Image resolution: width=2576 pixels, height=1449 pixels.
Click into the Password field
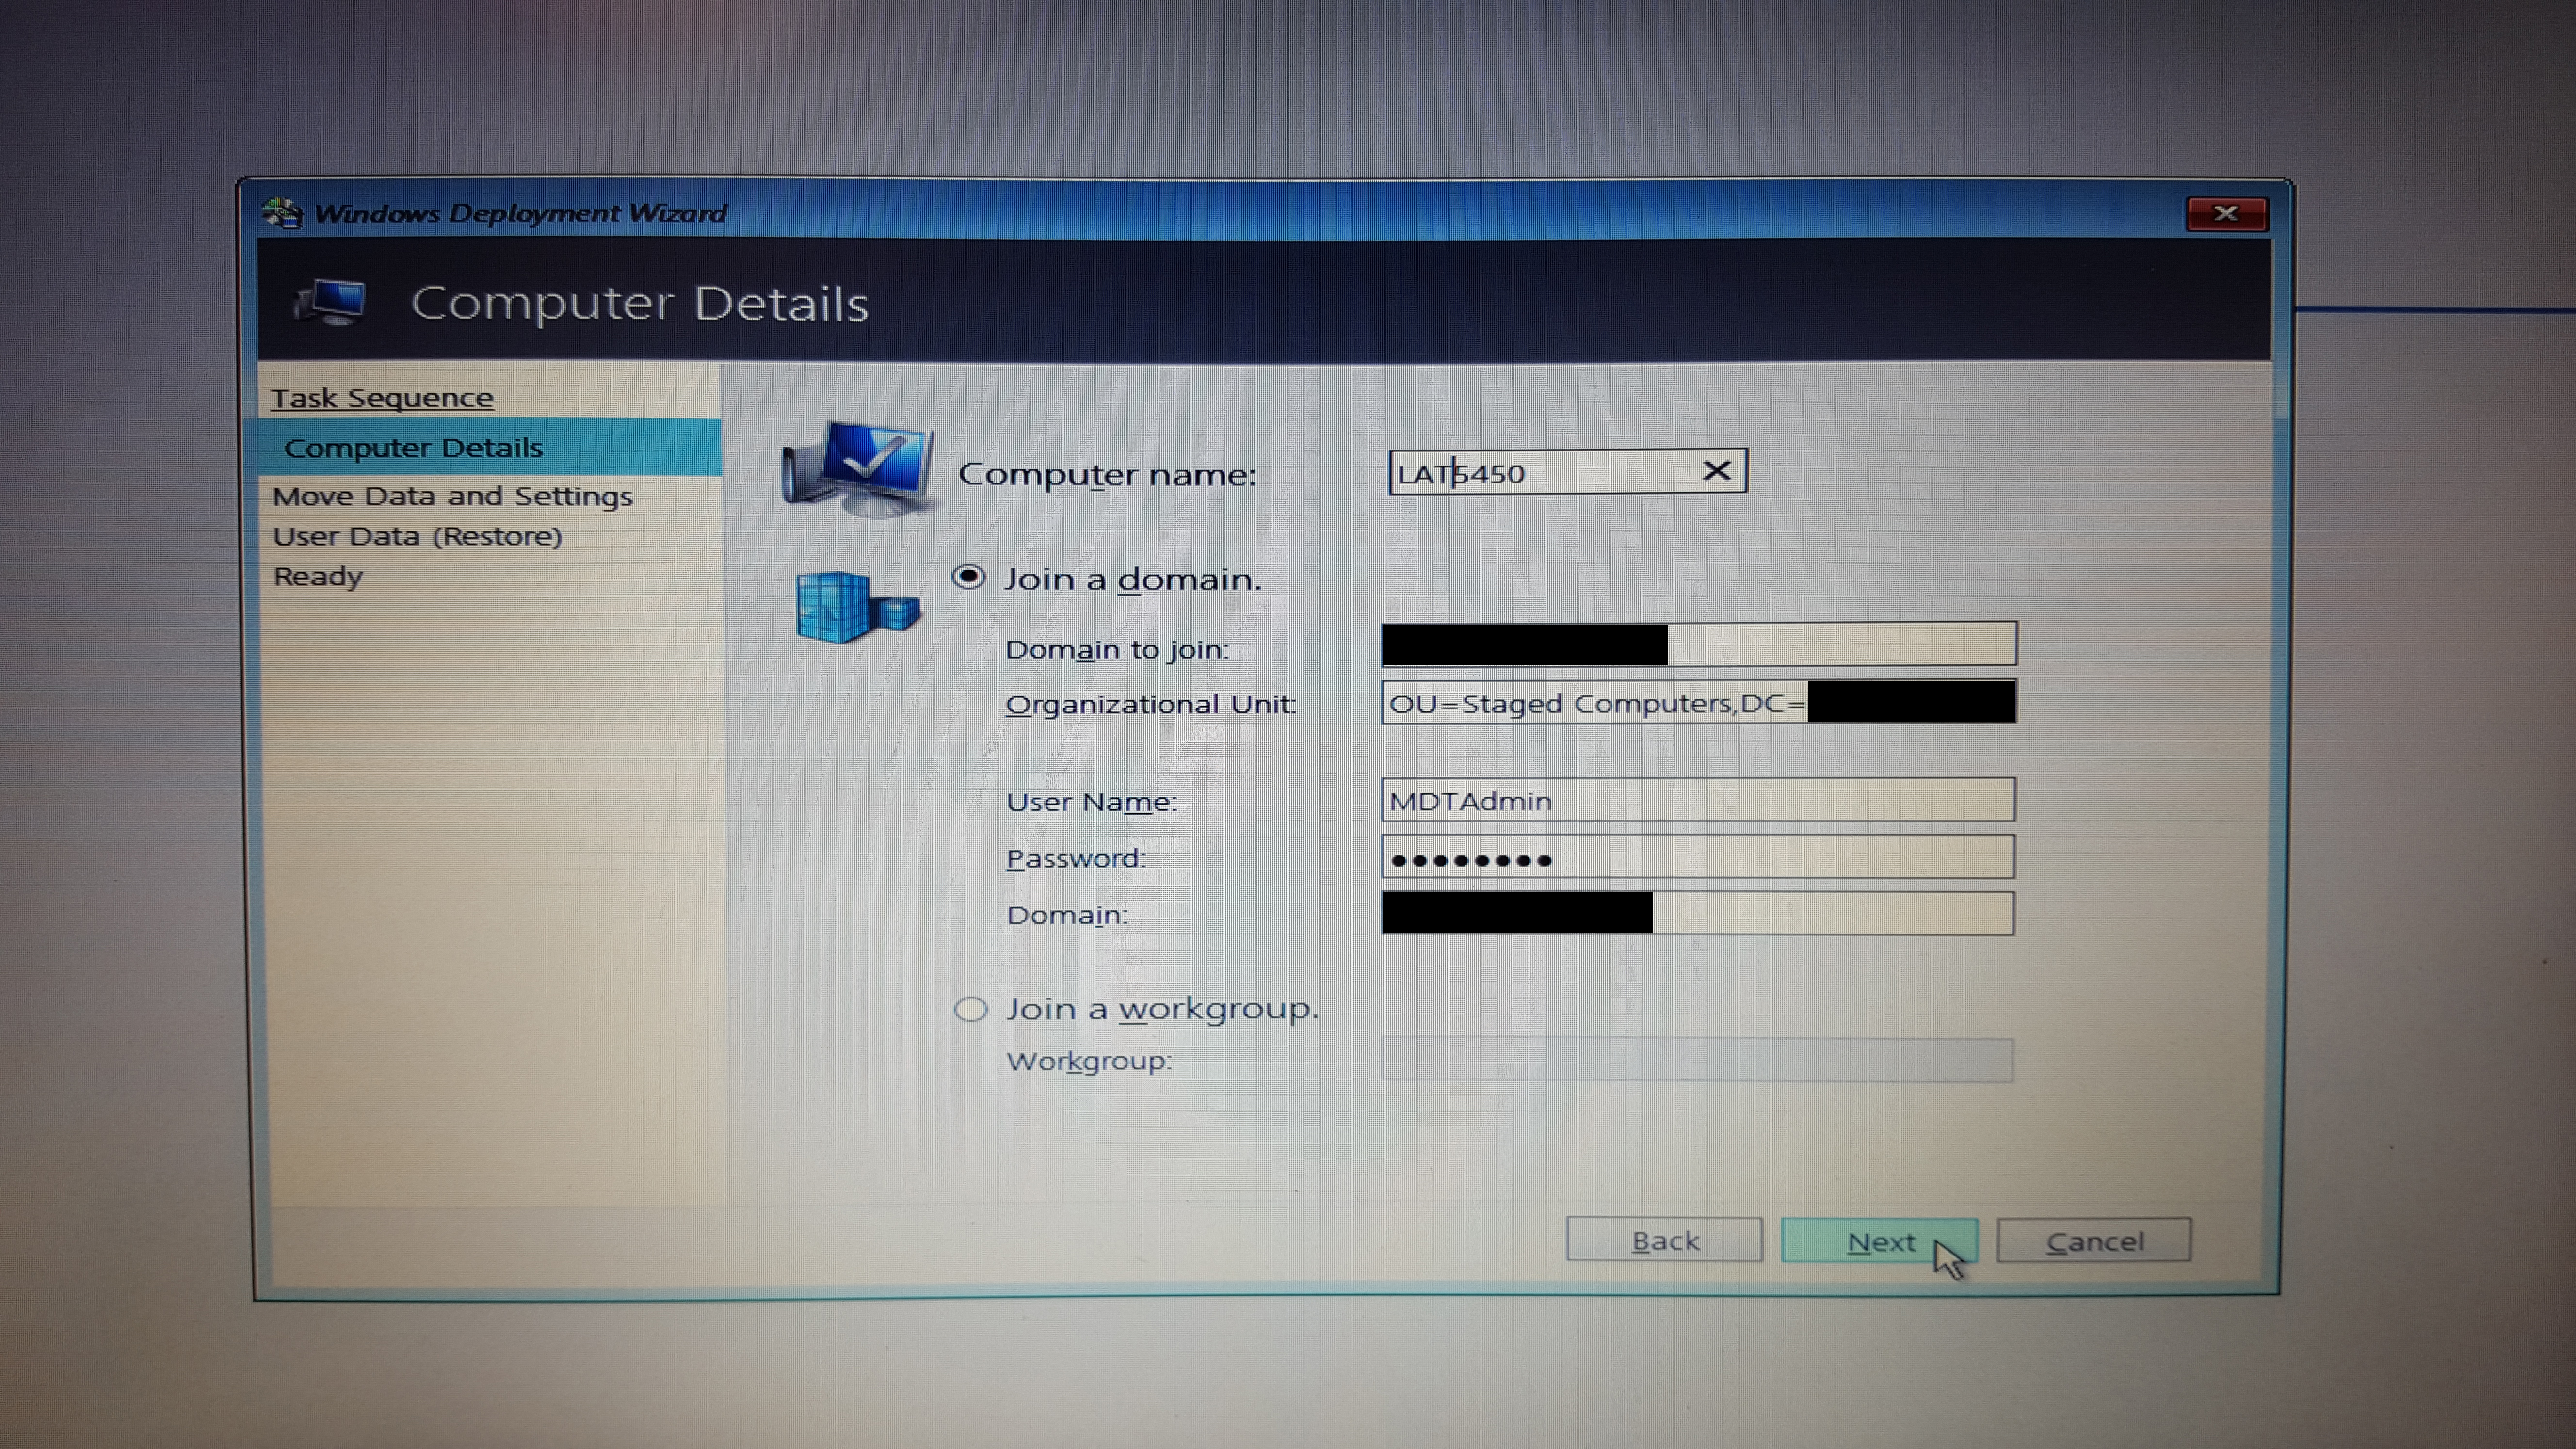pos(1697,858)
